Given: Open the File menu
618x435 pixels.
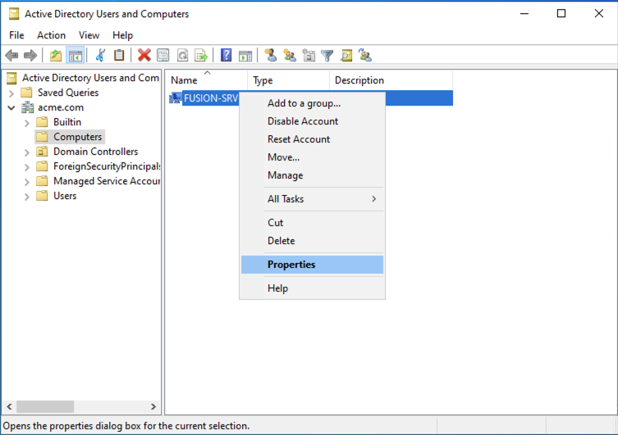Looking at the screenshot, I should (x=16, y=35).
